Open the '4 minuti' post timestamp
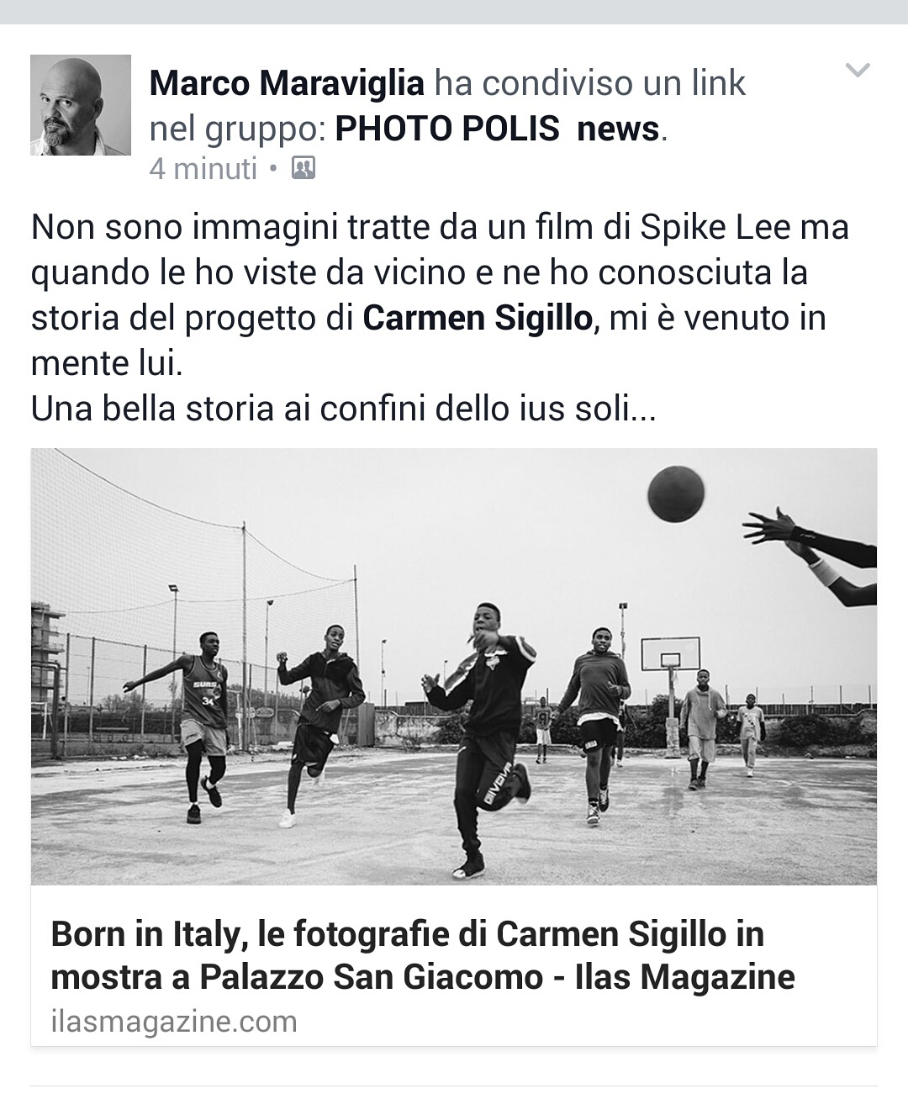The height and width of the screenshot is (1099, 908). click(203, 169)
